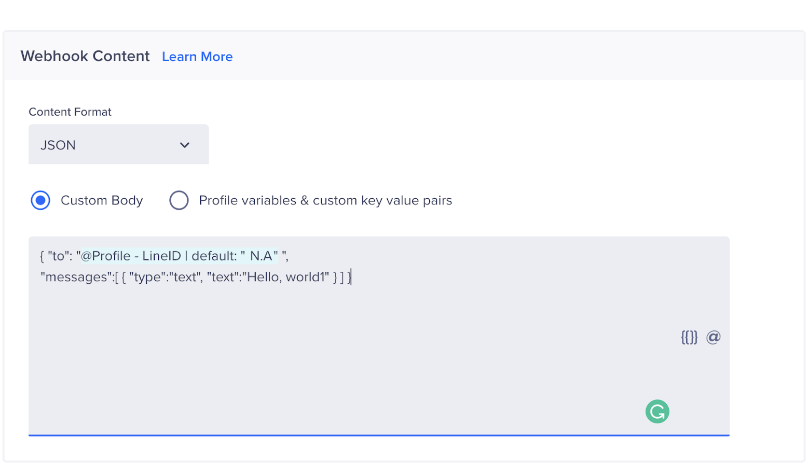Click the Content Format label
This screenshot has width=808, height=468.
pos(70,112)
